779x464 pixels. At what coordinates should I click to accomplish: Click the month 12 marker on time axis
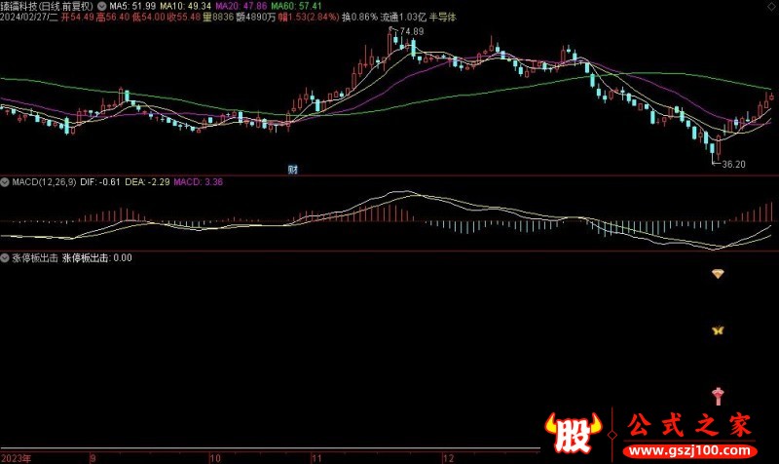point(449,458)
